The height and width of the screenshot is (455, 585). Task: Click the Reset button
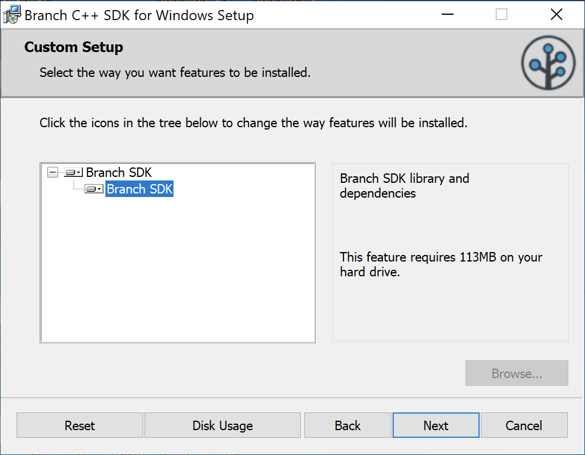(x=80, y=425)
